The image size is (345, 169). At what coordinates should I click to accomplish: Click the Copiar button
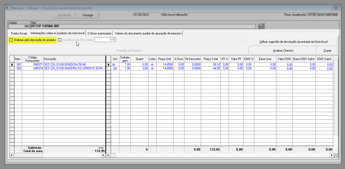pyautogui.click(x=327, y=51)
